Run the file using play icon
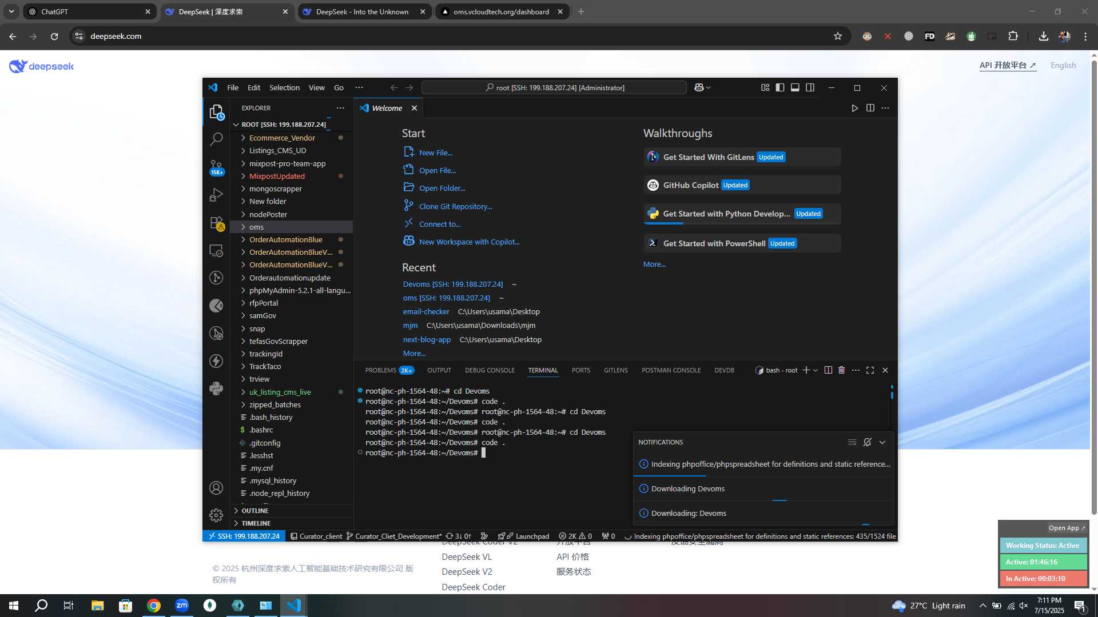This screenshot has height=617, width=1098. tap(855, 108)
